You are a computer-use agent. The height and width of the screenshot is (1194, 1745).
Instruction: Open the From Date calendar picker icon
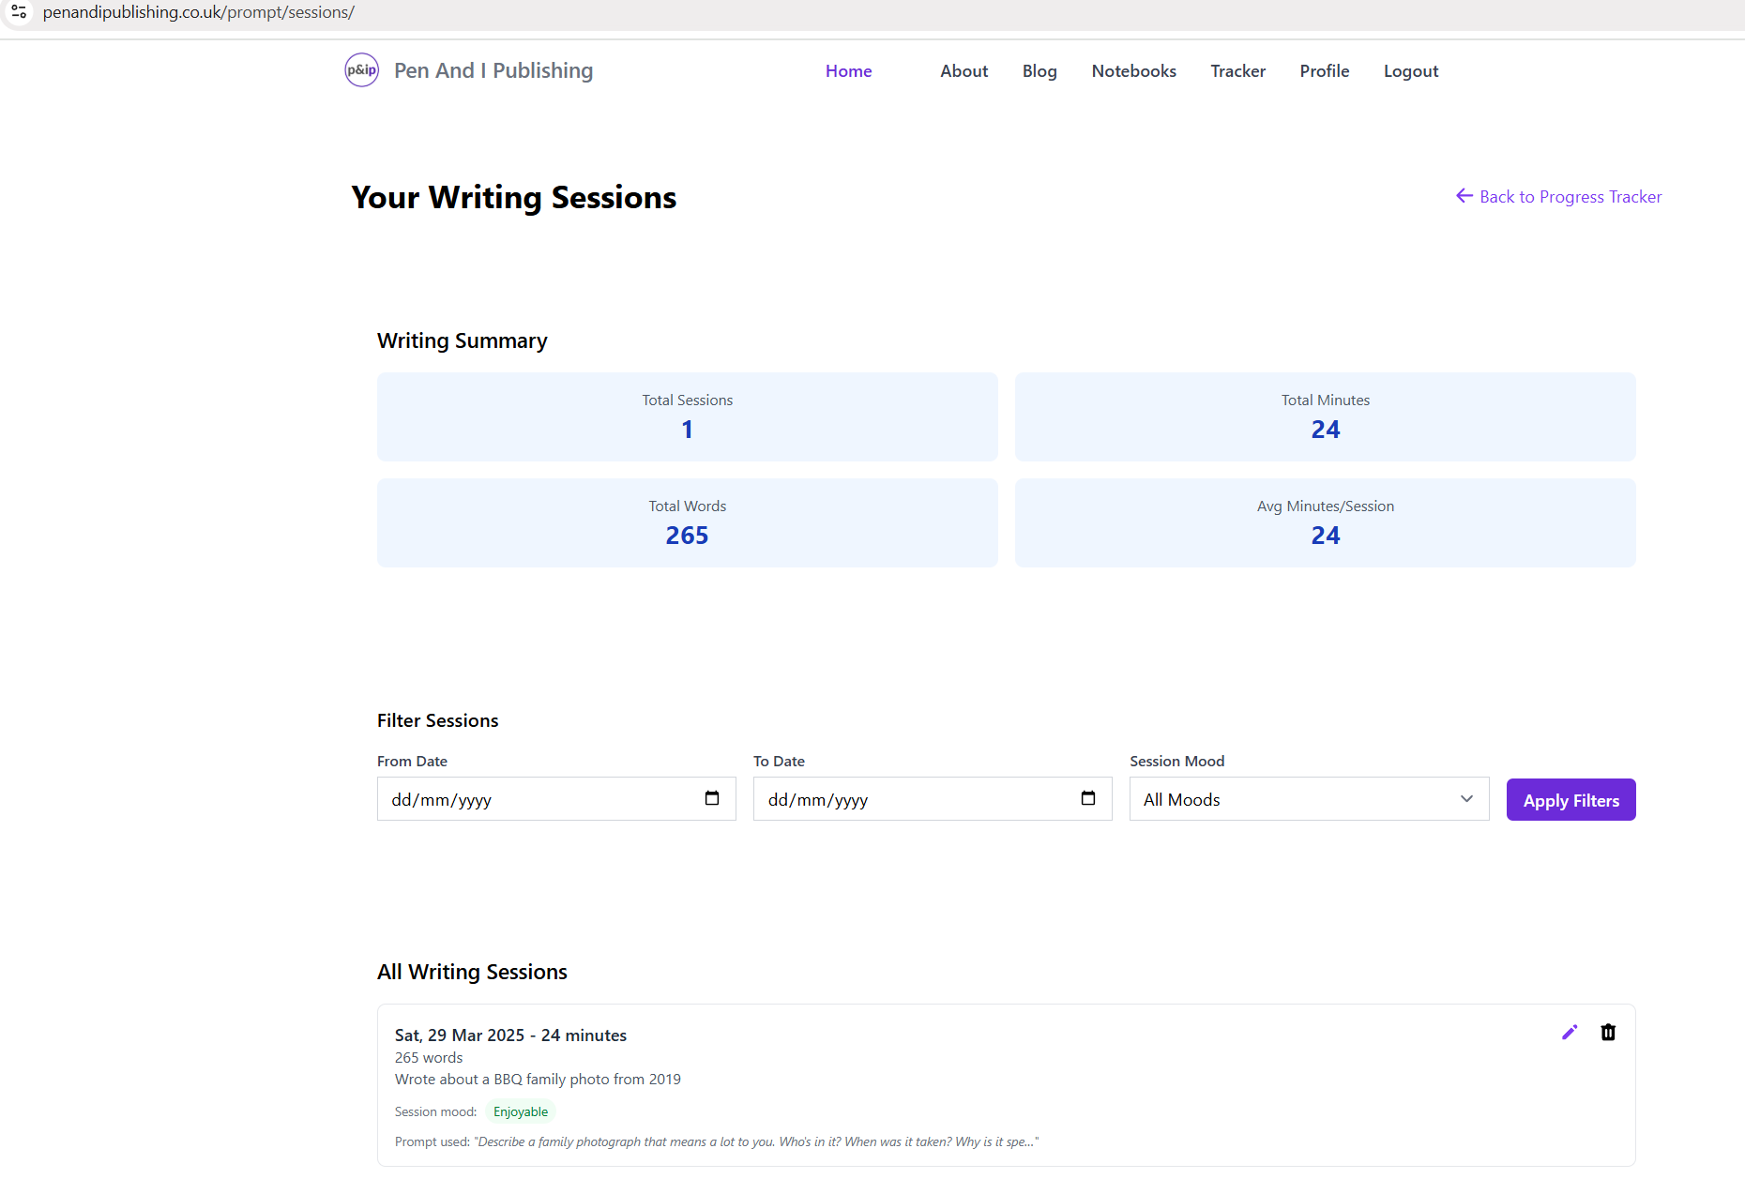click(712, 798)
